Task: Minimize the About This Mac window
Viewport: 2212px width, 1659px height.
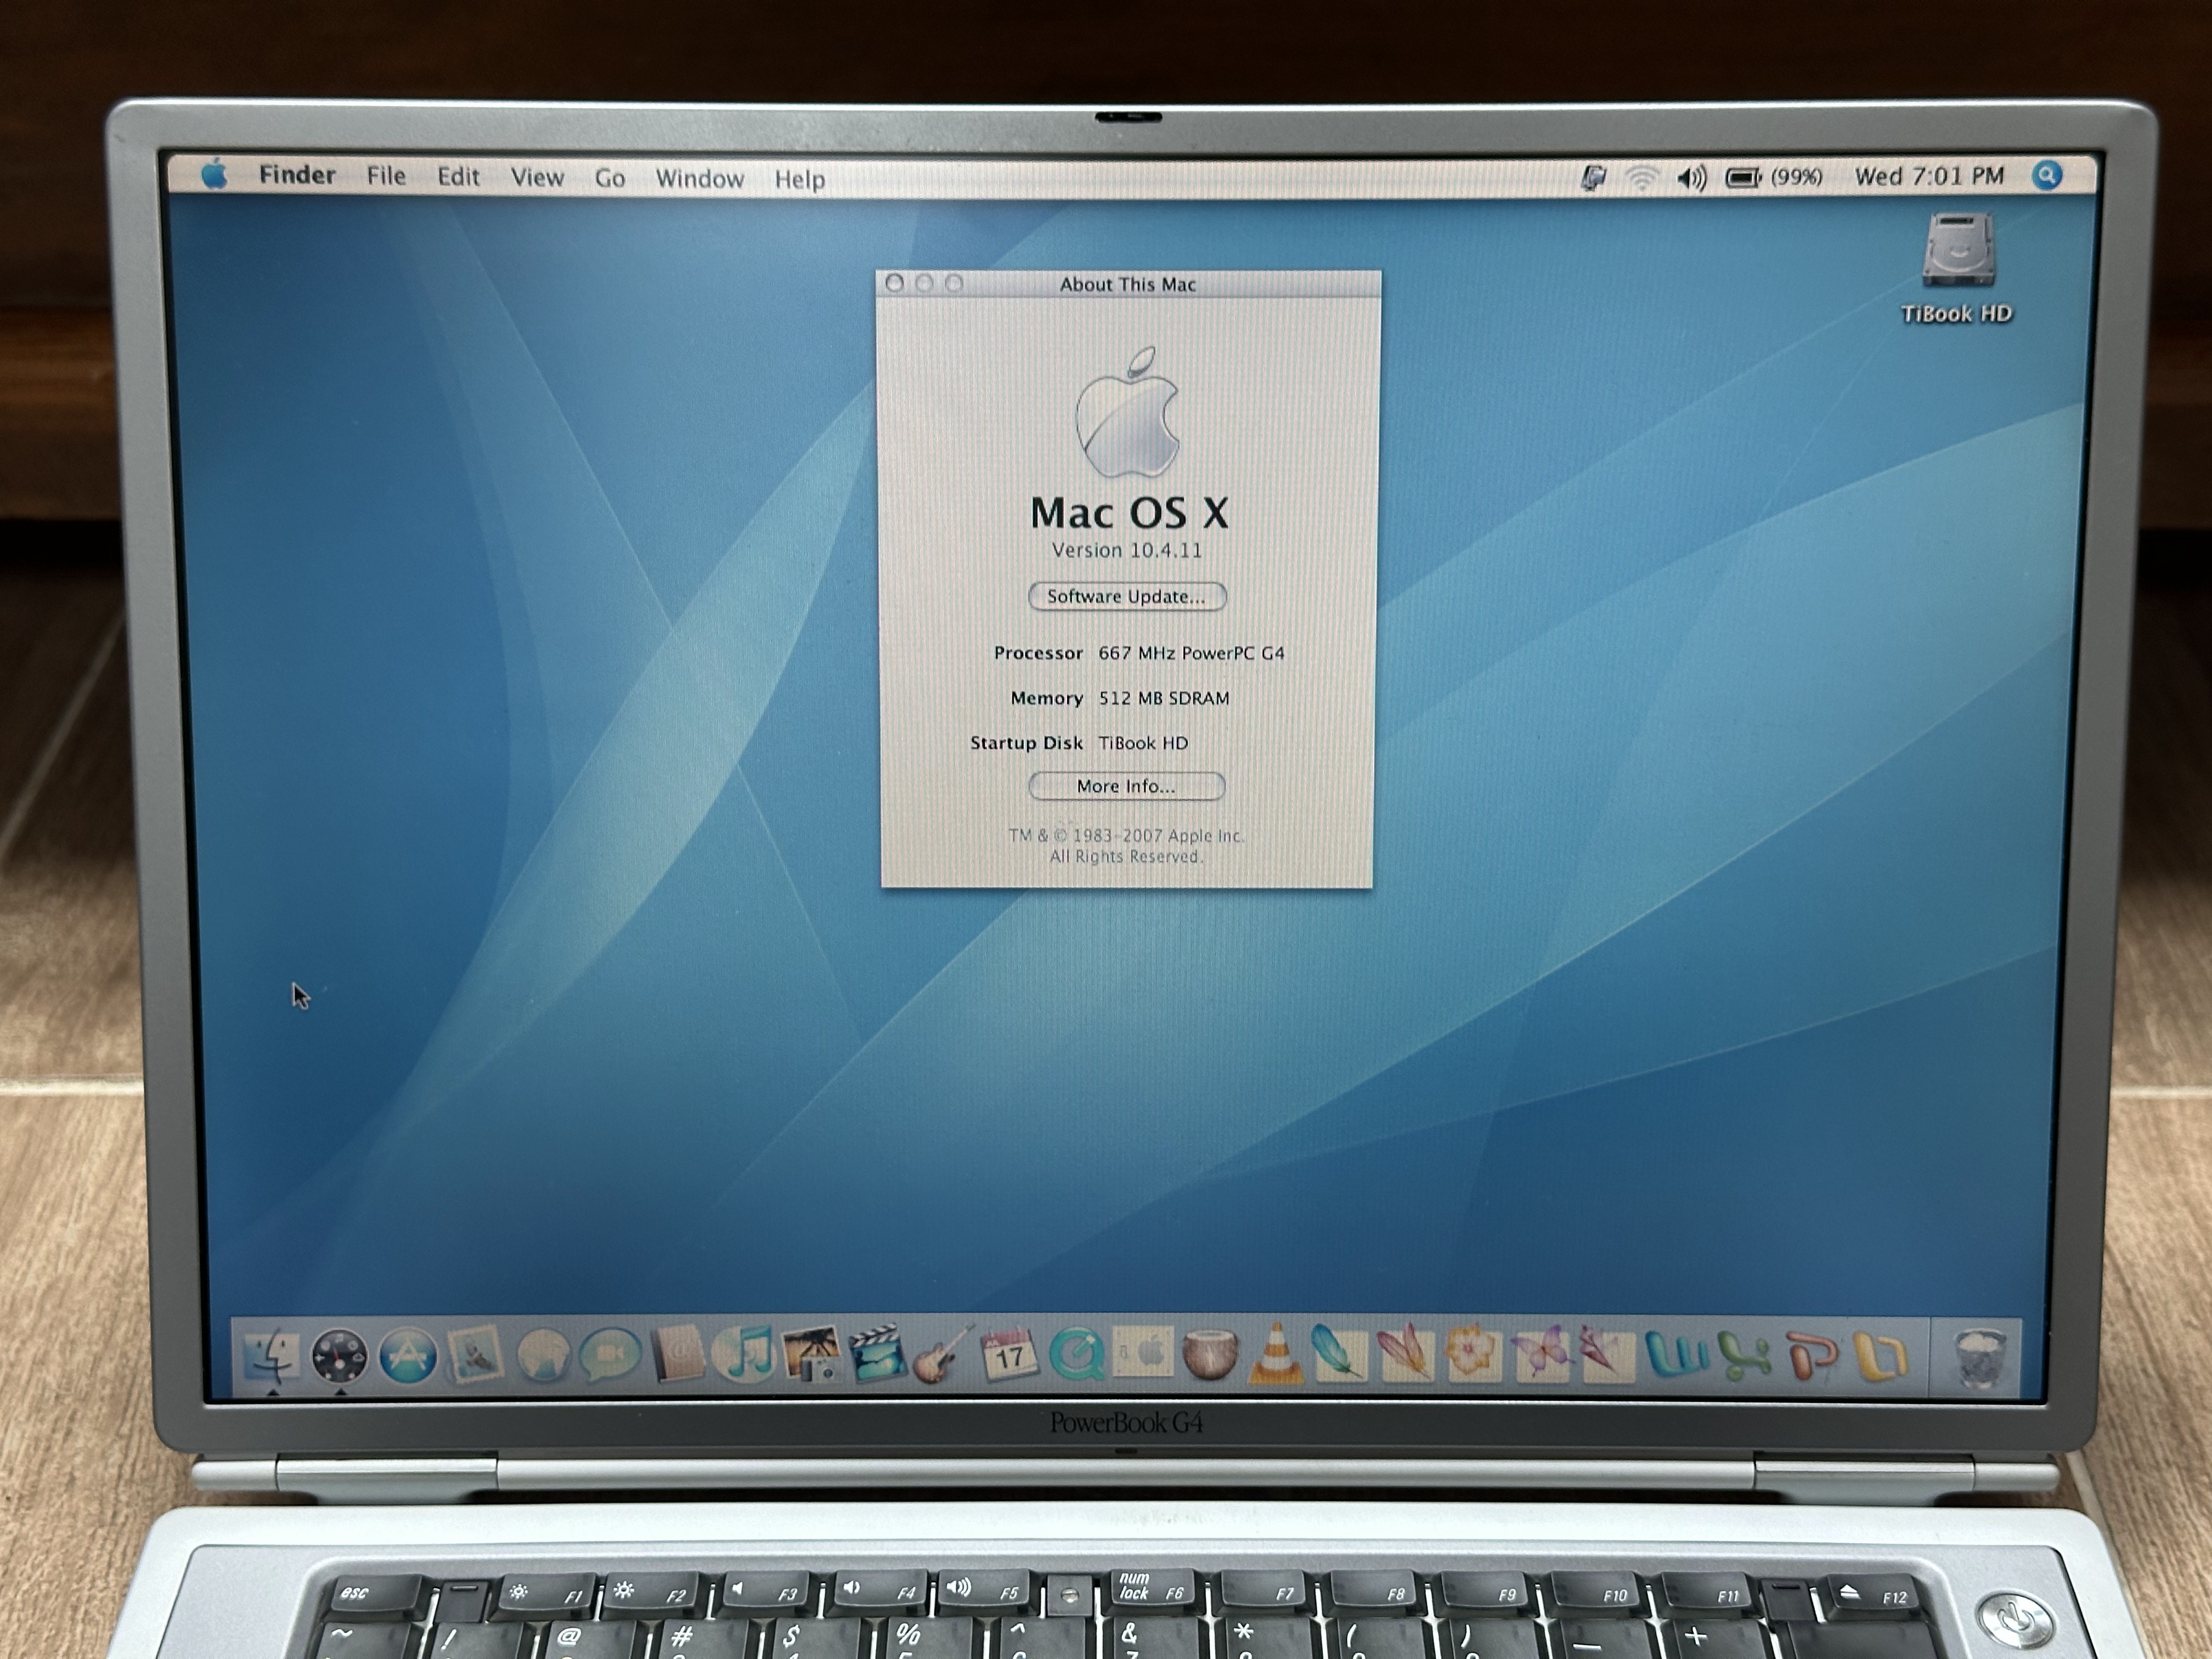Action: click(924, 283)
